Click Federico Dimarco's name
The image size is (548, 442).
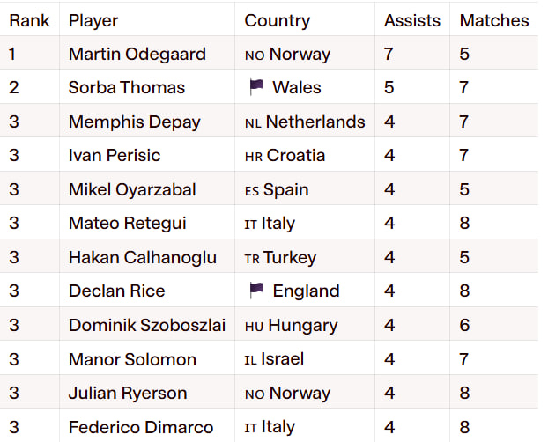click(x=141, y=427)
